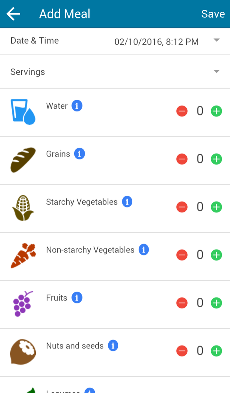
Task: Click the Fruits grapes icon
Action: pyautogui.click(x=23, y=303)
